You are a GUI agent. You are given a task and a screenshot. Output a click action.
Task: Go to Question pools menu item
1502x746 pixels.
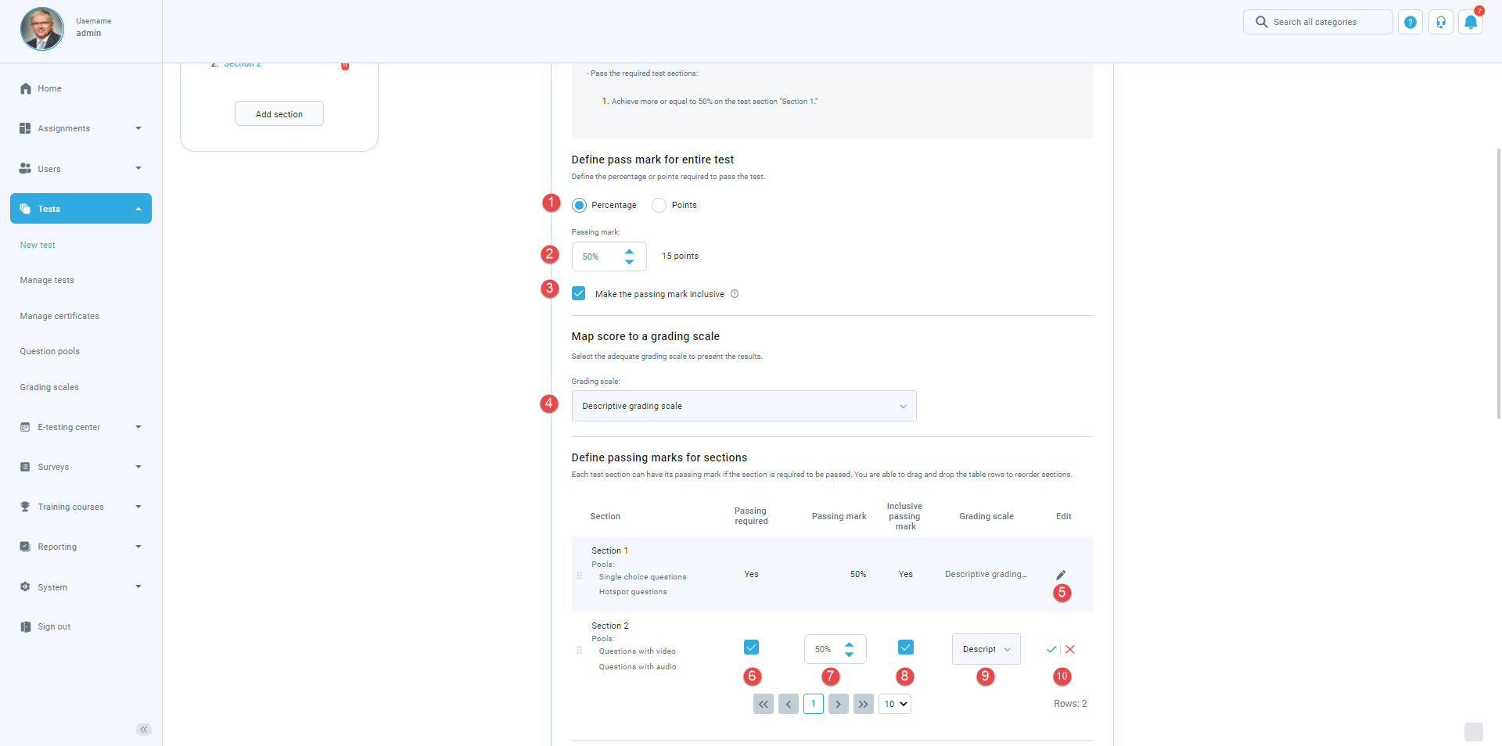pos(50,351)
